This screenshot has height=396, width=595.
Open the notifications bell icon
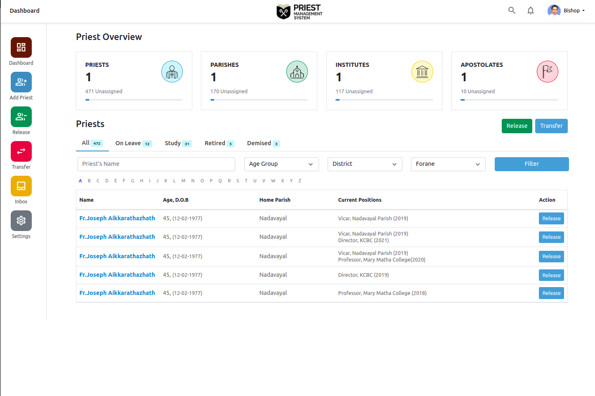(531, 11)
